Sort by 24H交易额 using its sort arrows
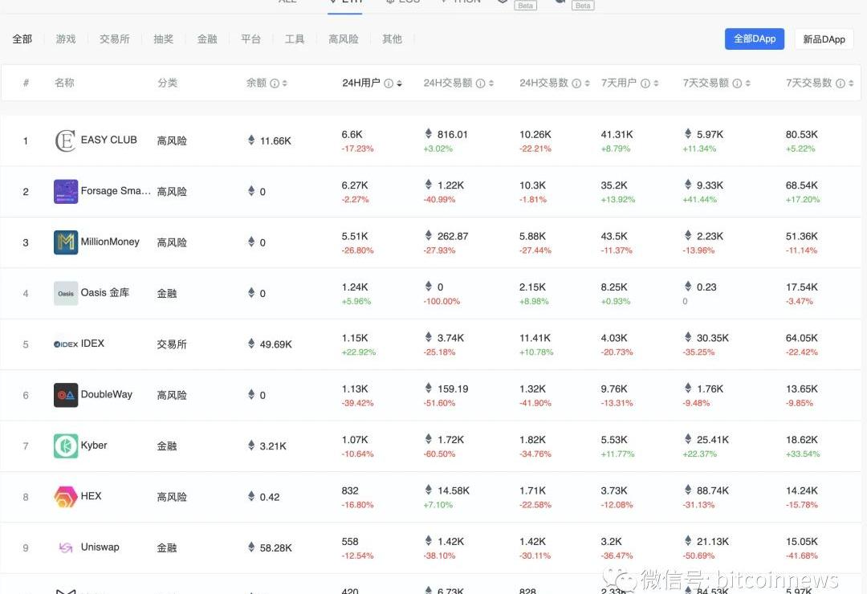This screenshot has height=594, width=867. [491, 83]
